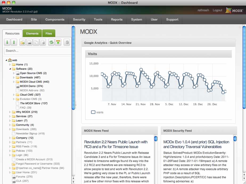
Task: Click the page icon beside FAQ (28)
Action: 18,108
